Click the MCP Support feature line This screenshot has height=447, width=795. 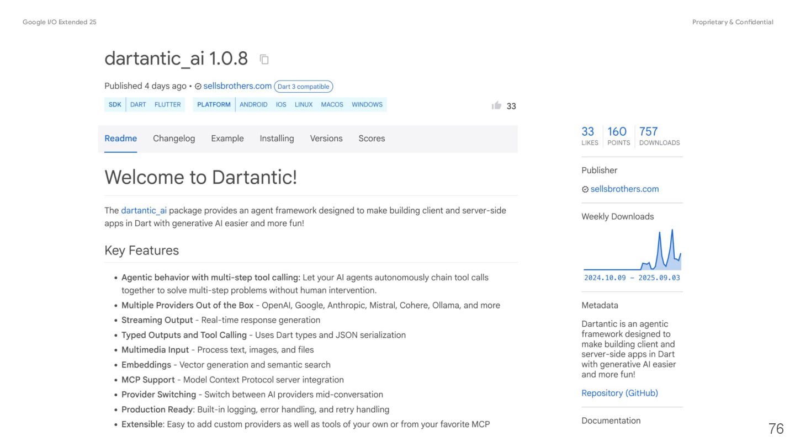pyautogui.click(x=232, y=380)
